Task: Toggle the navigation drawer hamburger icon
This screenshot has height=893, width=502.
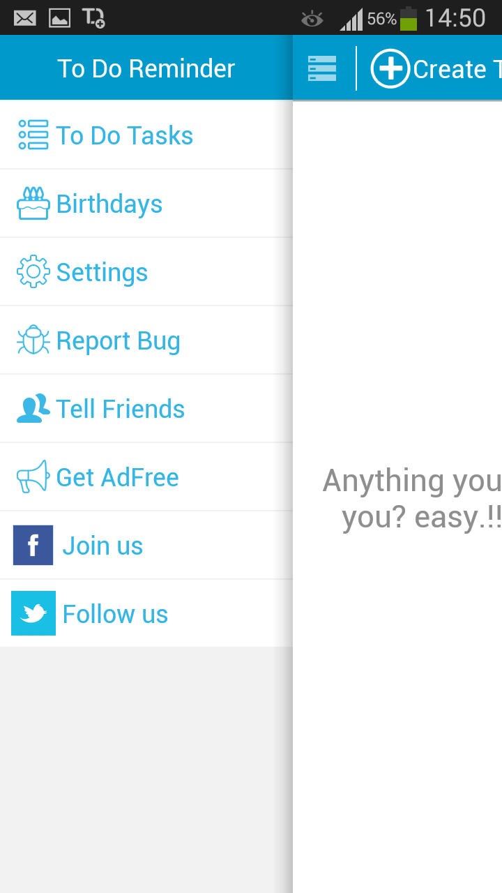Action: (322, 68)
